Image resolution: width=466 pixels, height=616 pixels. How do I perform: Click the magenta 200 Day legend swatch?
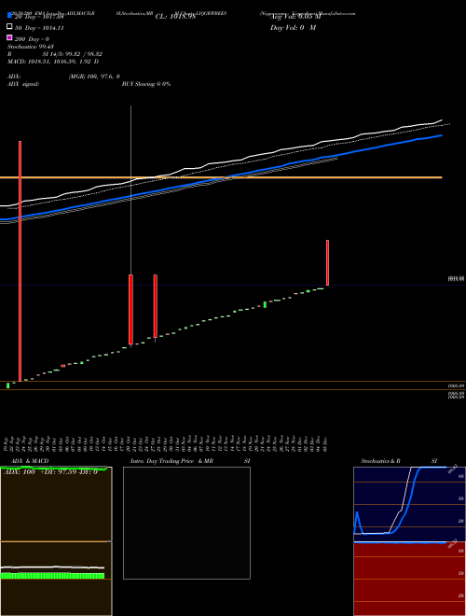pos(9,37)
